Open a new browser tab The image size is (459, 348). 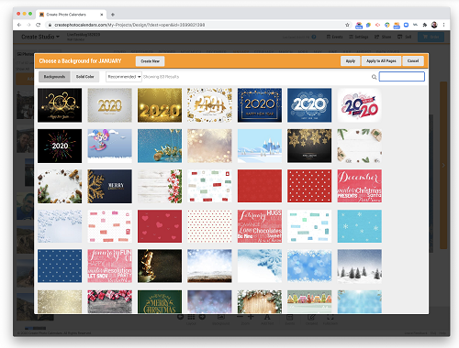pos(113,15)
